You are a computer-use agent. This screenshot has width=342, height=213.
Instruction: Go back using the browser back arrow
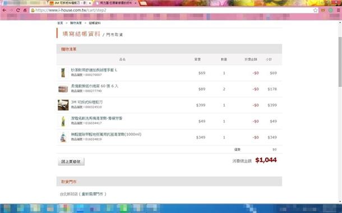click(x=4, y=10)
